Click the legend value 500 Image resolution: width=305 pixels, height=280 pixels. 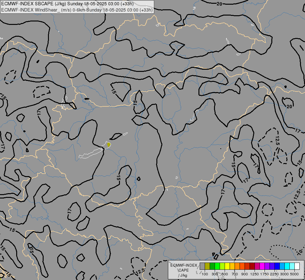(225, 274)
